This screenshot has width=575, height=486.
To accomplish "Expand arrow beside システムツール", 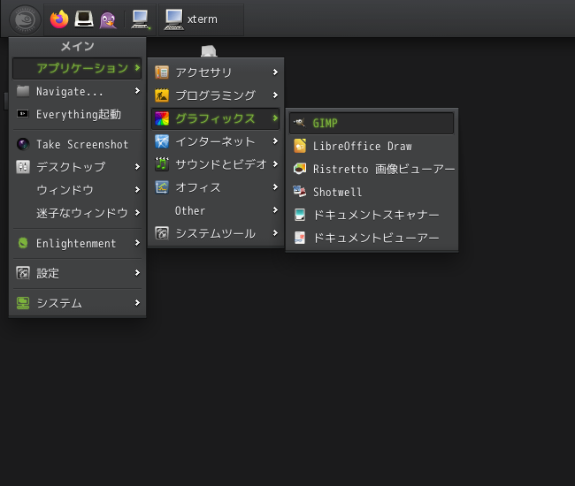I will (275, 233).
